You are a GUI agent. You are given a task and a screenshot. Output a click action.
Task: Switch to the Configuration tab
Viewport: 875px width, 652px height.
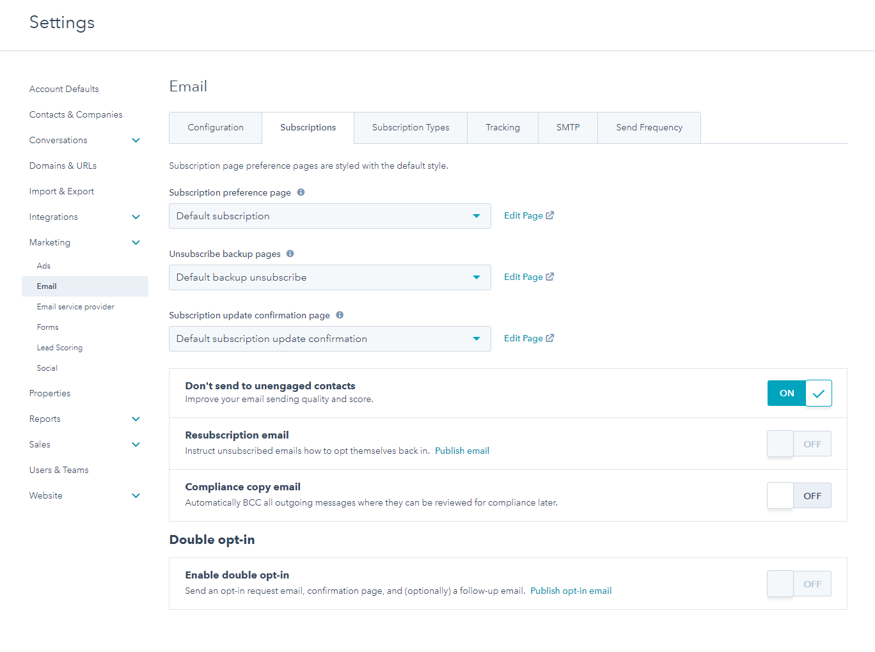click(x=216, y=128)
